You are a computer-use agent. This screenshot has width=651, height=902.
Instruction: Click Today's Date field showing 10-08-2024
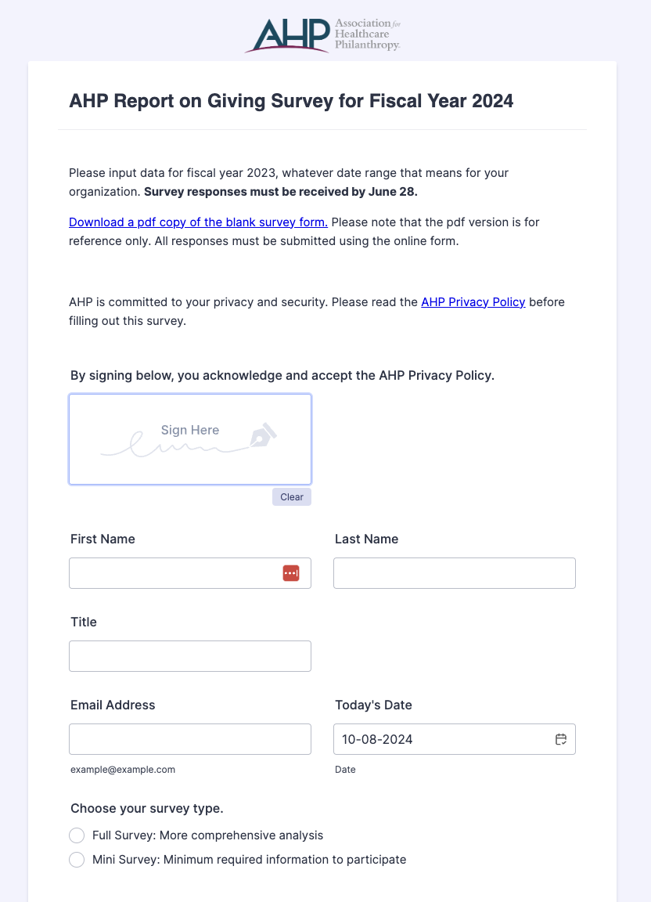pos(455,739)
